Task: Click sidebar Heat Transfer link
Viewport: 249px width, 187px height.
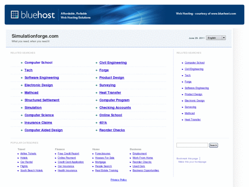Action: click(x=192, y=119)
